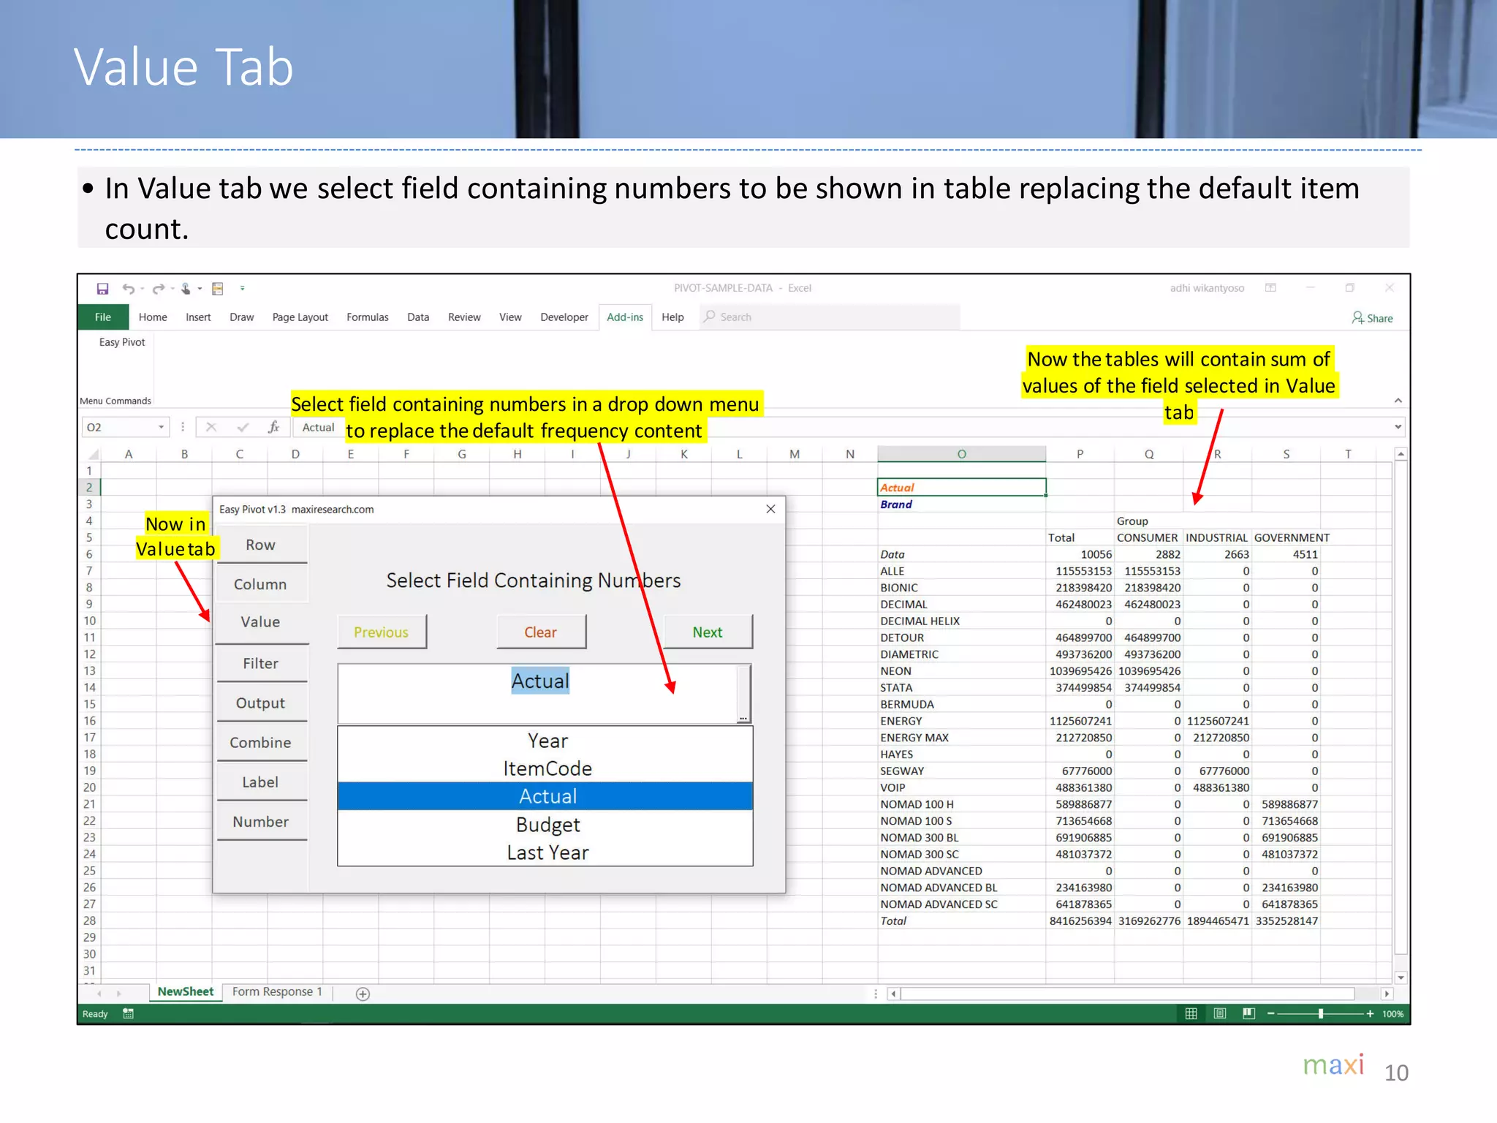Click cell containing Brand label
The image size is (1497, 1123).
point(961,504)
